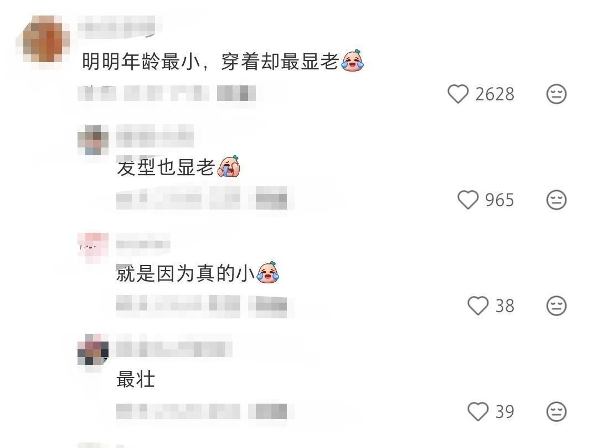Open avatar of '发型也显老' replier
This screenshot has height=448, width=598.
tap(92, 140)
